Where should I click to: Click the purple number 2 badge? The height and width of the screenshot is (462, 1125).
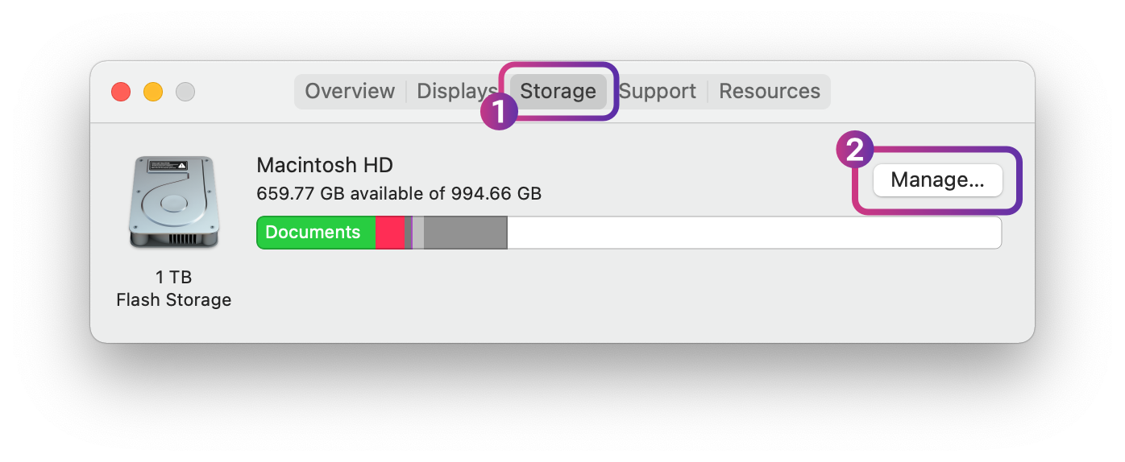point(855,151)
